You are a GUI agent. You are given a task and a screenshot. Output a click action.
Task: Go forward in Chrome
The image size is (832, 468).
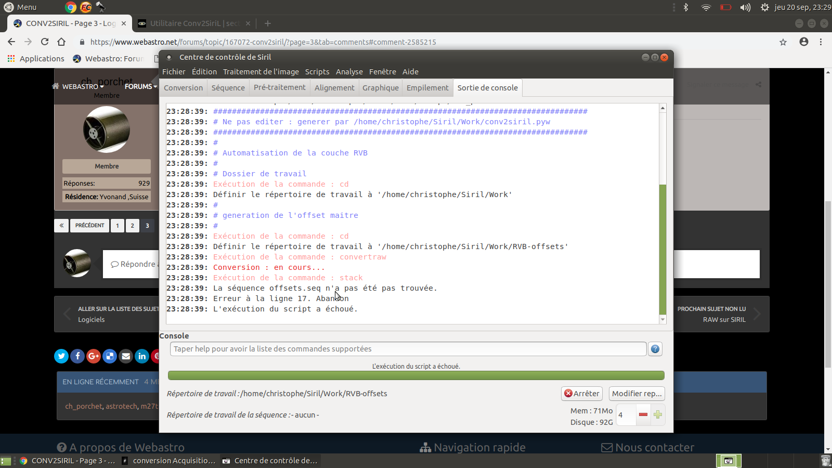click(28, 42)
